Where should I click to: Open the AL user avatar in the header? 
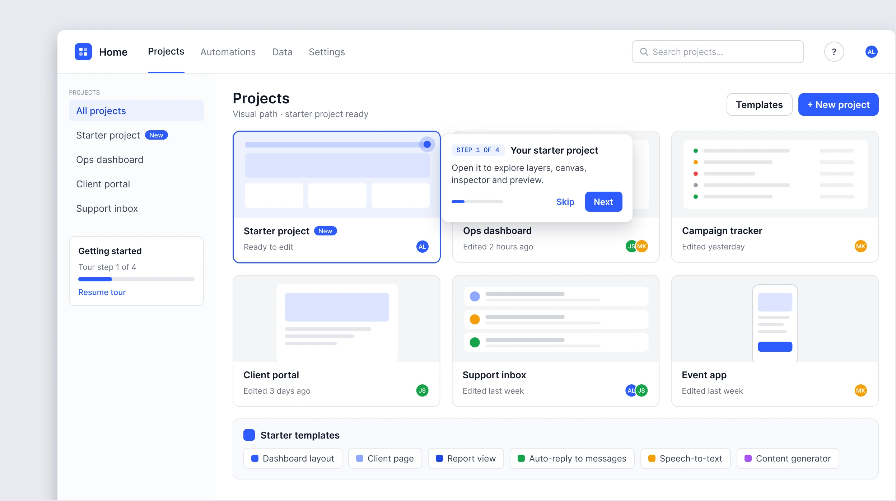871,52
